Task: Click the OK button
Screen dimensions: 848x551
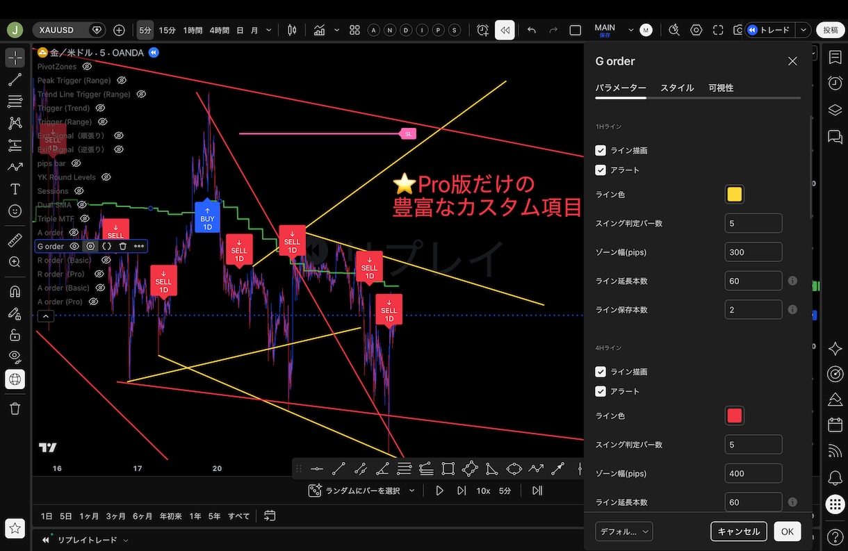Action: pyautogui.click(x=787, y=532)
